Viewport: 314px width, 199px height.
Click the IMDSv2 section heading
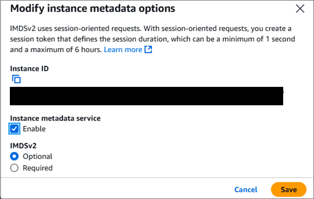(23, 146)
